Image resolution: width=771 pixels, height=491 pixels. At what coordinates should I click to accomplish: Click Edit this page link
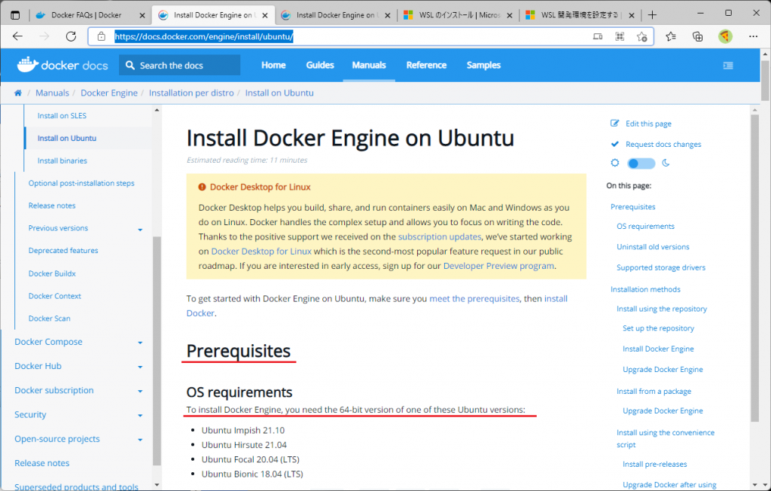pos(648,124)
